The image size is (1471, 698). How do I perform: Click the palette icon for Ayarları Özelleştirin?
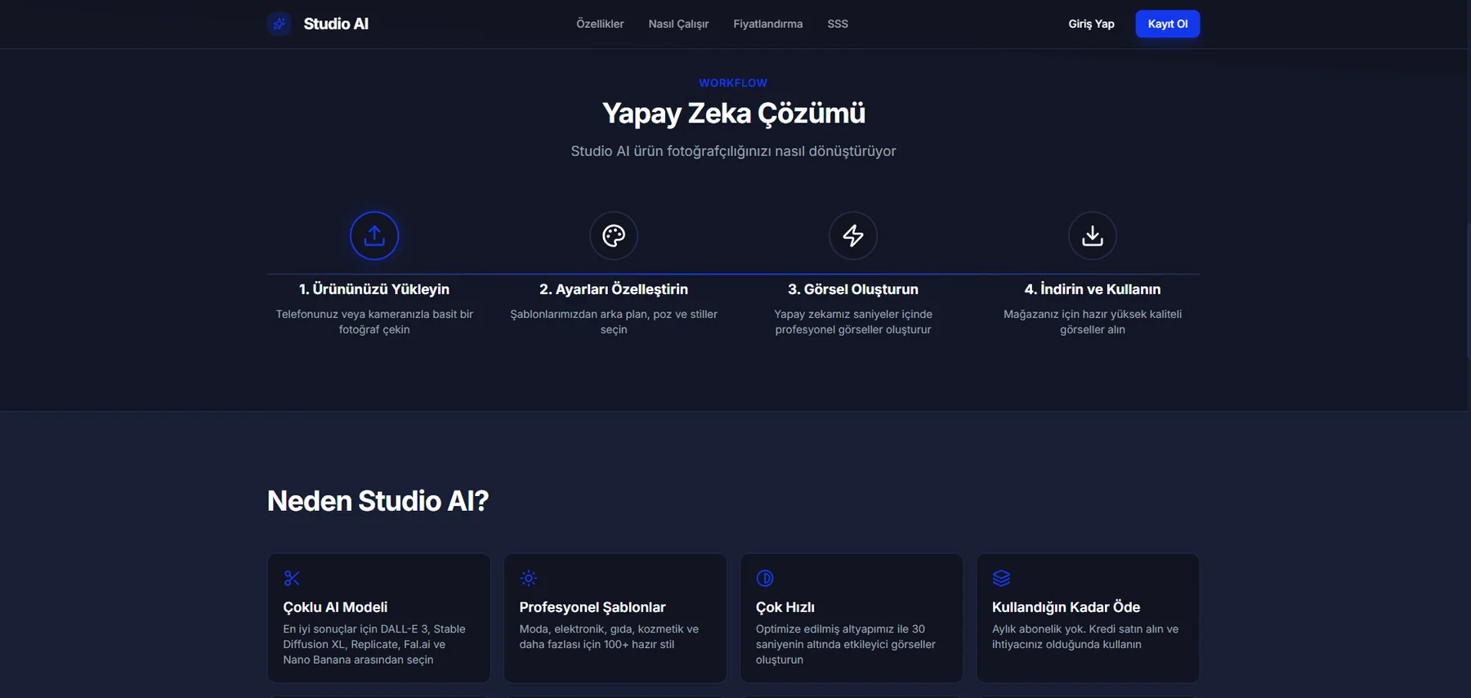pos(614,235)
